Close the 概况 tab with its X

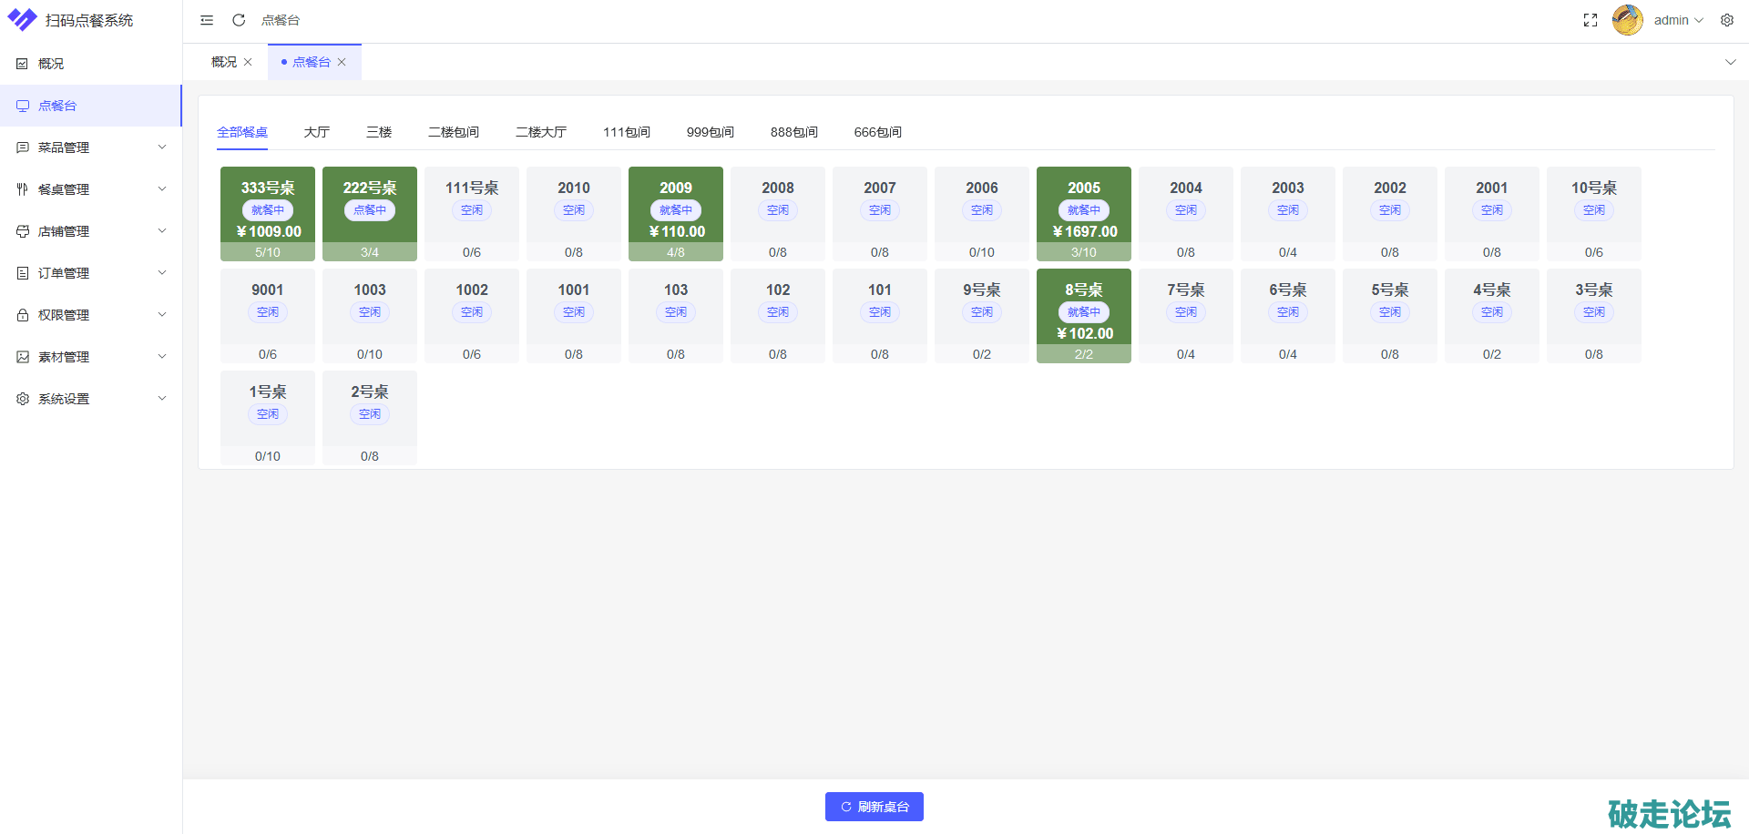pos(248,62)
